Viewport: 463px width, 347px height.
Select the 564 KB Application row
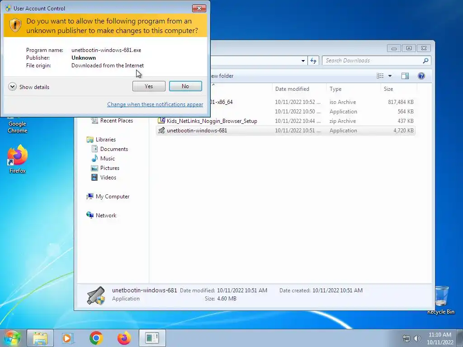[x=313, y=112]
